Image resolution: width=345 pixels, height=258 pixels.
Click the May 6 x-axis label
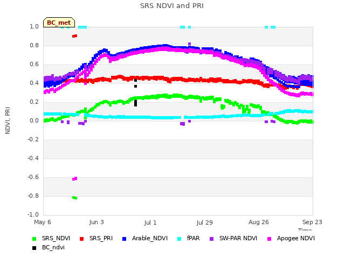point(43,222)
